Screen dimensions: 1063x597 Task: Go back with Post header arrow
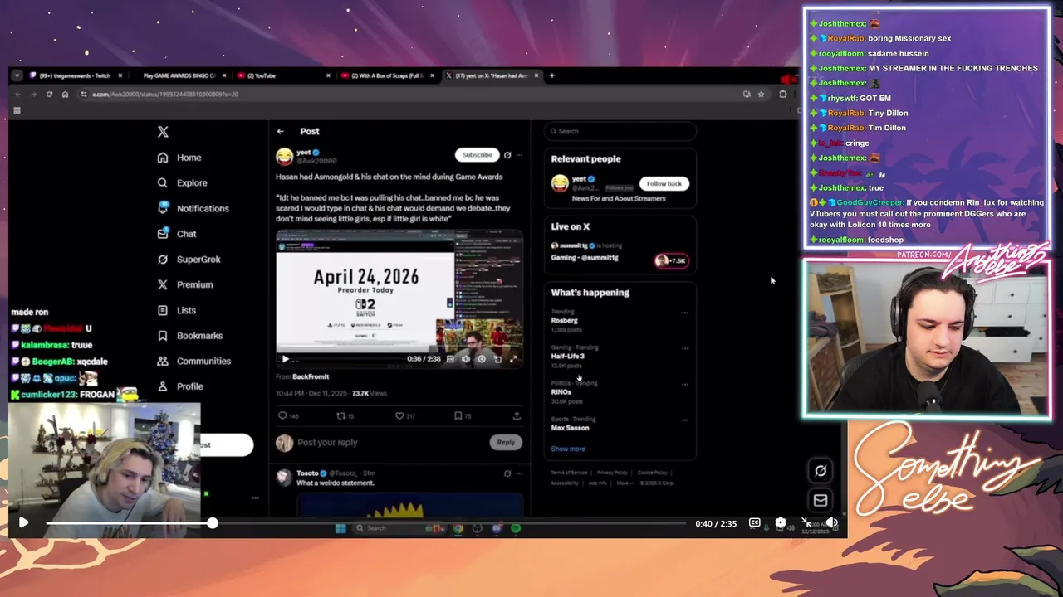coord(281,131)
